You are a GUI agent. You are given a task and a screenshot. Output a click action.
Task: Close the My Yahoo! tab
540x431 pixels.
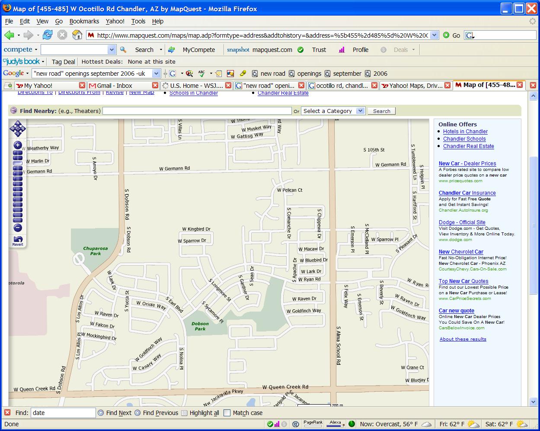click(82, 86)
